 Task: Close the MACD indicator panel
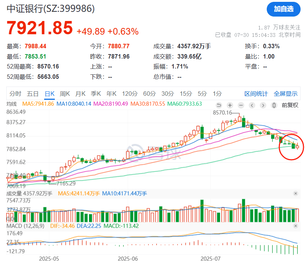click(x=295, y=226)
